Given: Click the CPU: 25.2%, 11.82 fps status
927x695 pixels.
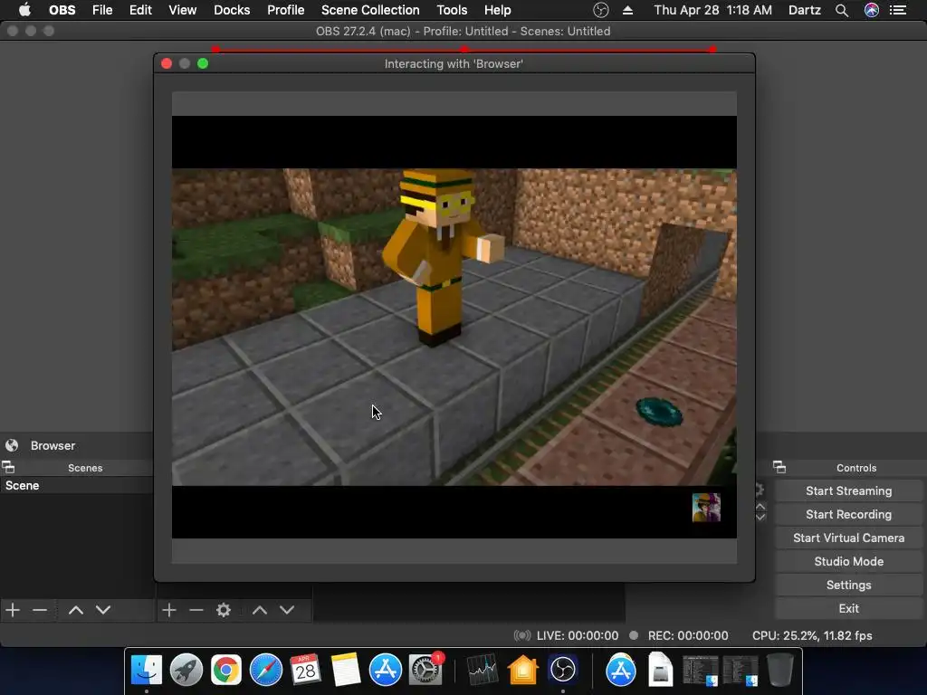Looking at the screenshot, I should pos(812,636).
